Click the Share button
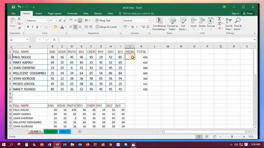Screen dimensions: 264x148 coord(247,14)
